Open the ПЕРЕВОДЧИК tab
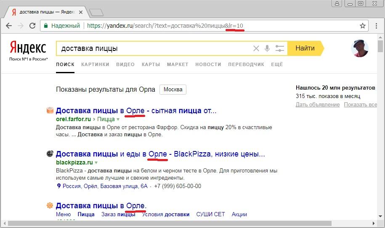This screenshot has width=385, height=228. coord(246,64)
